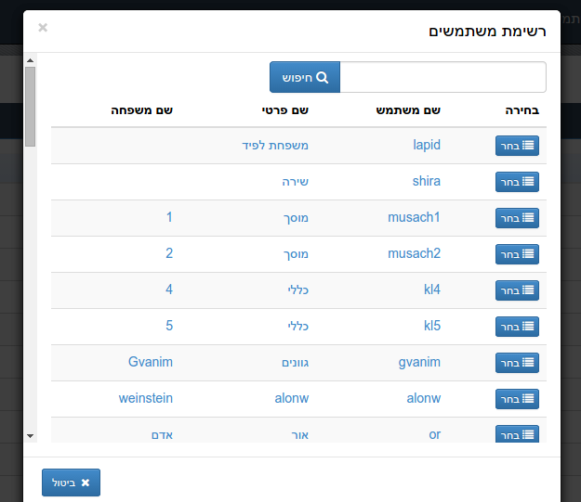Choose gvanim with its בחר button
This screenshot has height=502, width=581.
[517, 363]
